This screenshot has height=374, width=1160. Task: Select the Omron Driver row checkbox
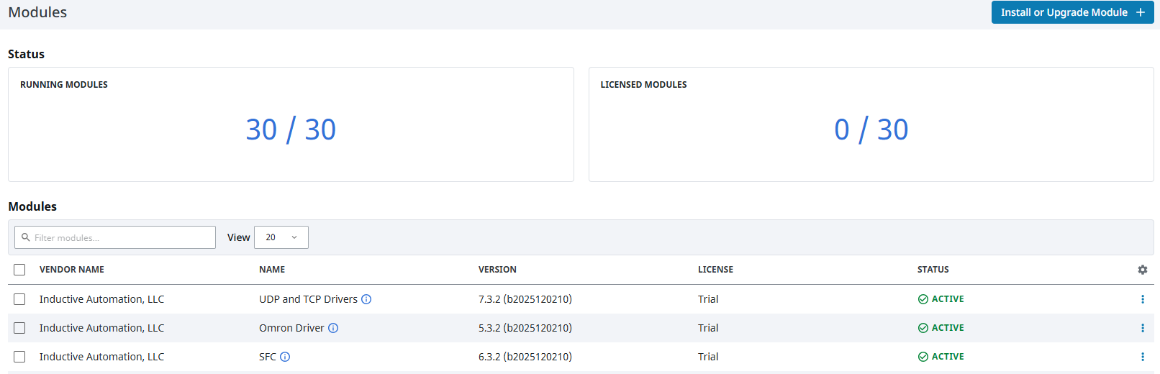coord(19,328)
